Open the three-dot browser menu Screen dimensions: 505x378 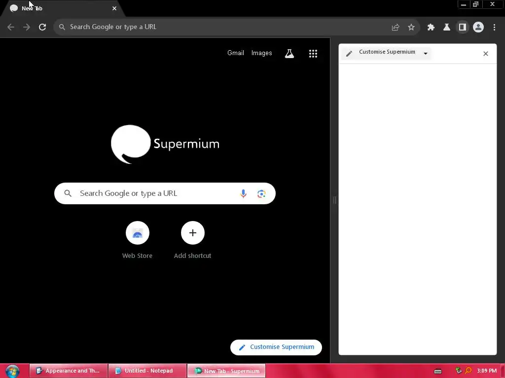pos(494,28)
